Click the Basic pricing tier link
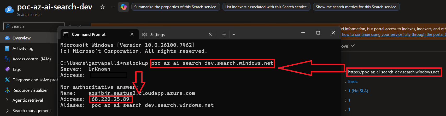Viewport: 446px width, 116px height. click(x=353, y=82)
